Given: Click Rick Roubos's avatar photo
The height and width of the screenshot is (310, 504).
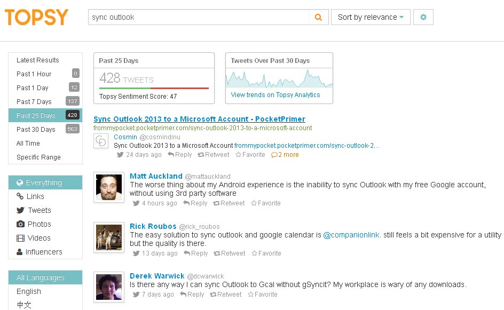Looking at the screenshot, I should pos(109,237).
